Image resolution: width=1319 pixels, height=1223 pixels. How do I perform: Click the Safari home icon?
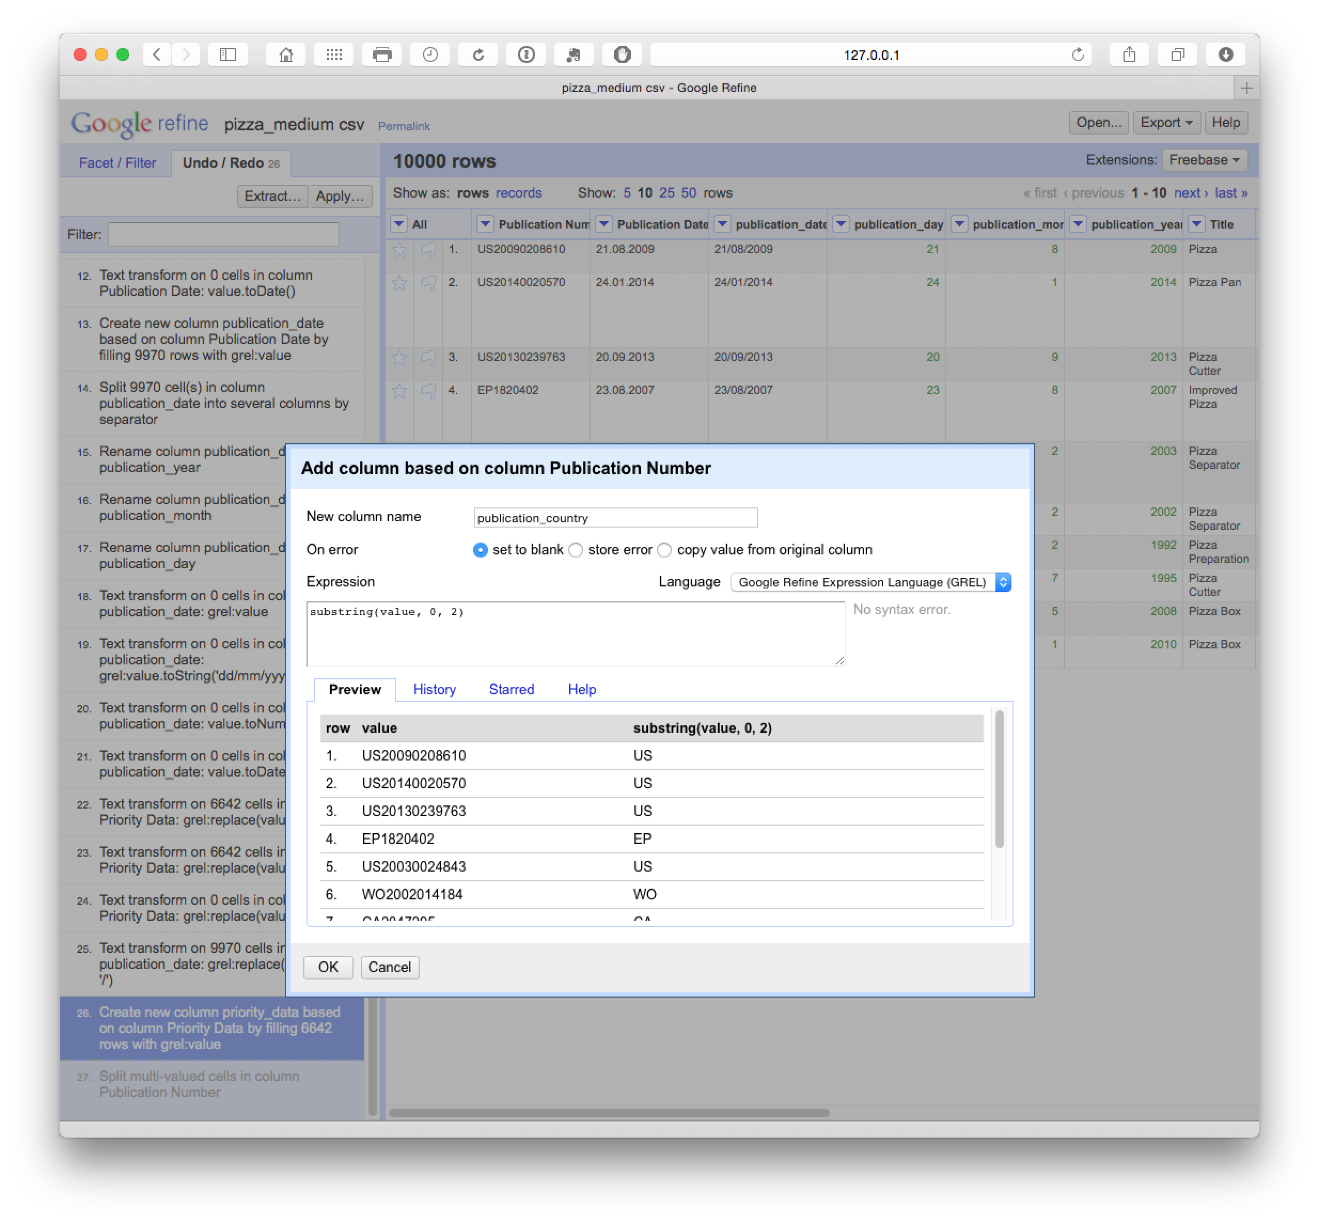(x=286, y=55)
